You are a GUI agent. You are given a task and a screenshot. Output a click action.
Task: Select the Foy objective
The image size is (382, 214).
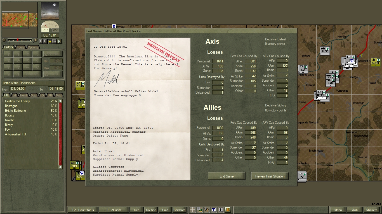pyautogui.click(x=31, y=130)
